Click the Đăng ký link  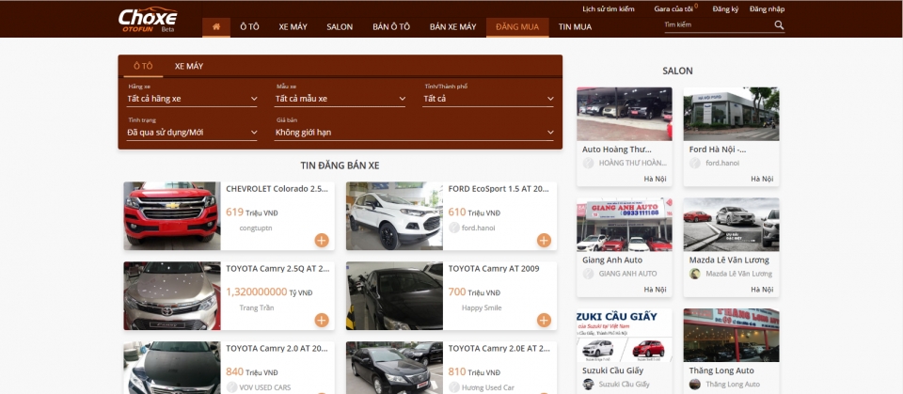tap(725, 9)
